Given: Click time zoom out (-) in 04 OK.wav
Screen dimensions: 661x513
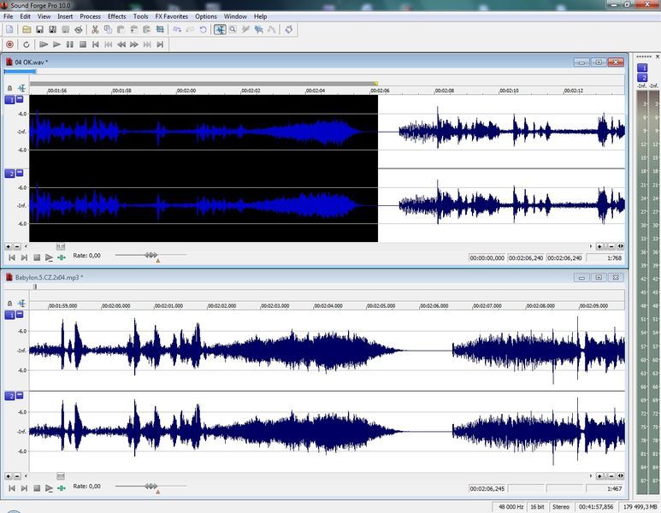Looking at the screenshot, I should [611, 246].
